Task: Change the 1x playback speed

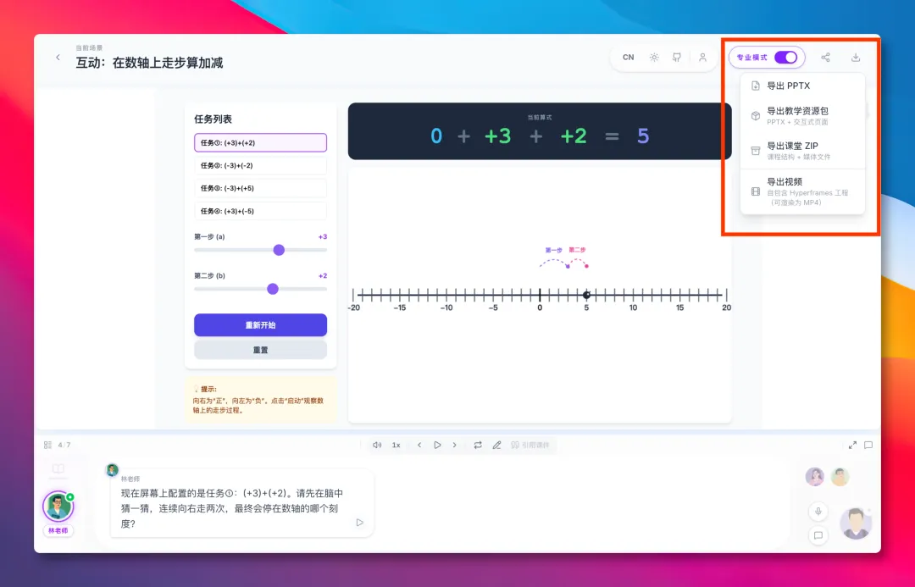Action: click(396, 445)
